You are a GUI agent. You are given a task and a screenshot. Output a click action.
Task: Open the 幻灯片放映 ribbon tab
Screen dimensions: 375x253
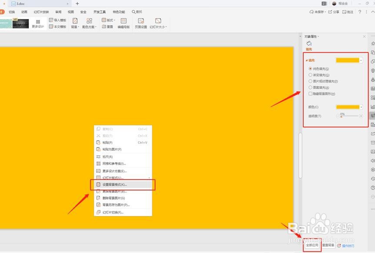point(41,12)
